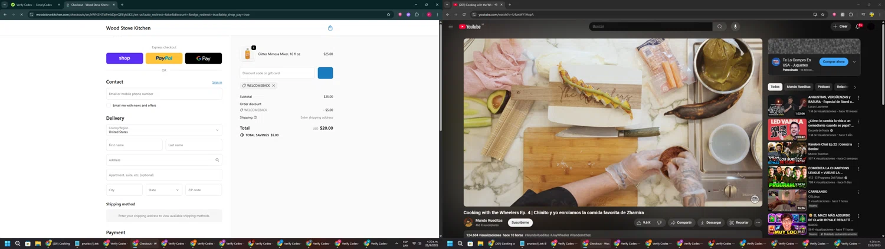Click the Sign in link in Contact

217,83
